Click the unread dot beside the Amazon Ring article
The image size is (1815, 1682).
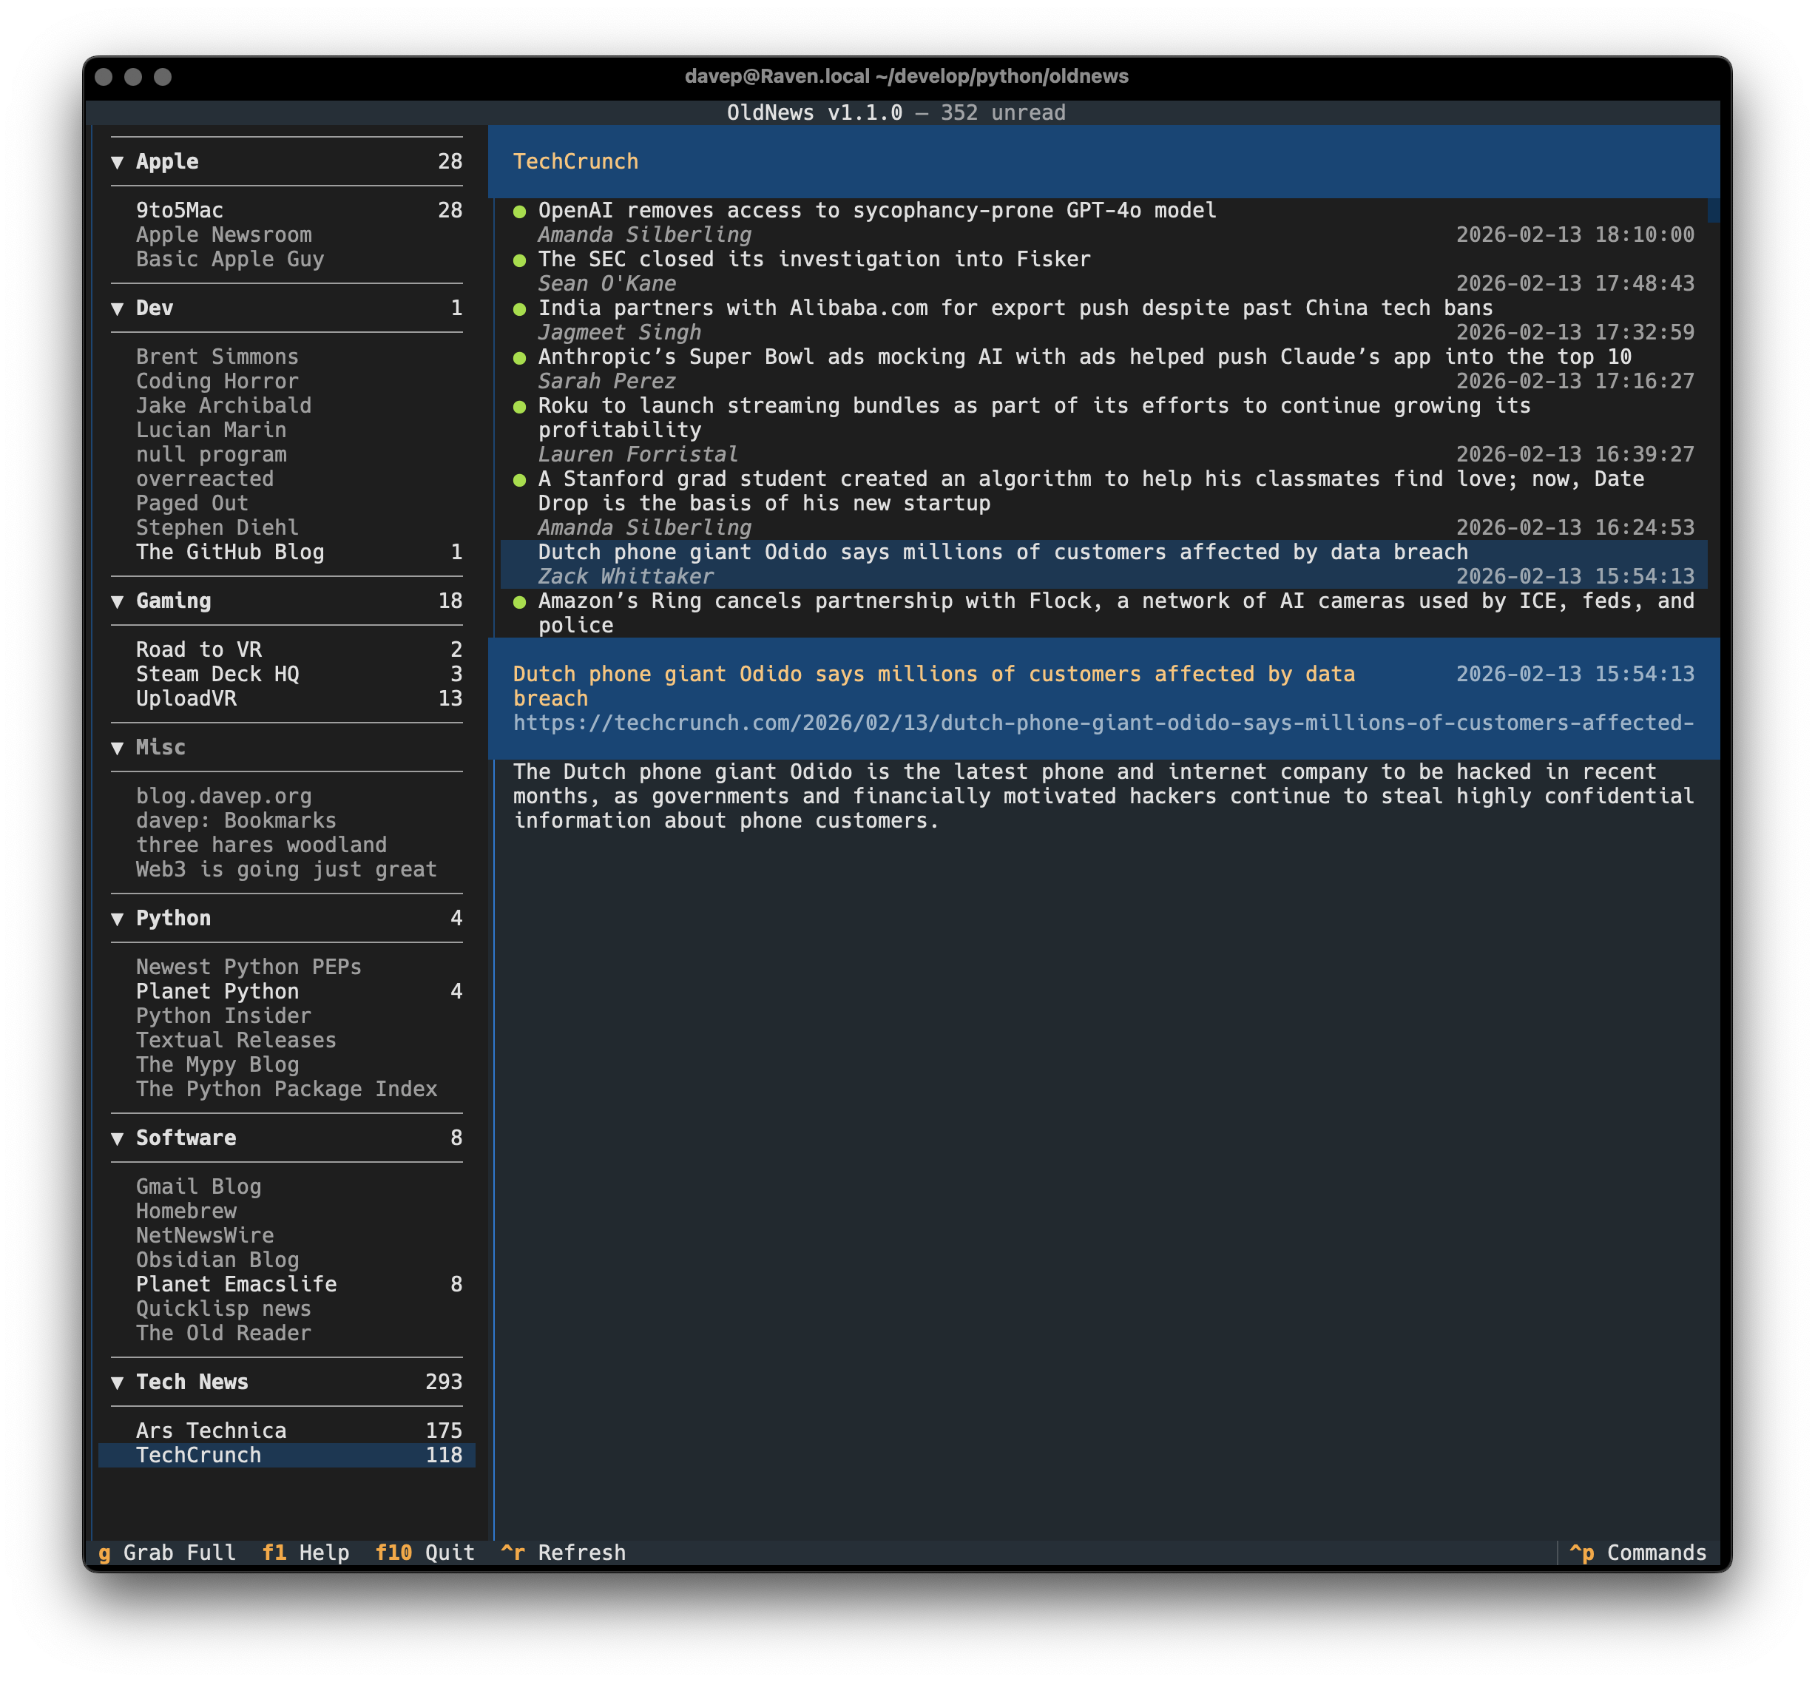click(x=520, y=601)
